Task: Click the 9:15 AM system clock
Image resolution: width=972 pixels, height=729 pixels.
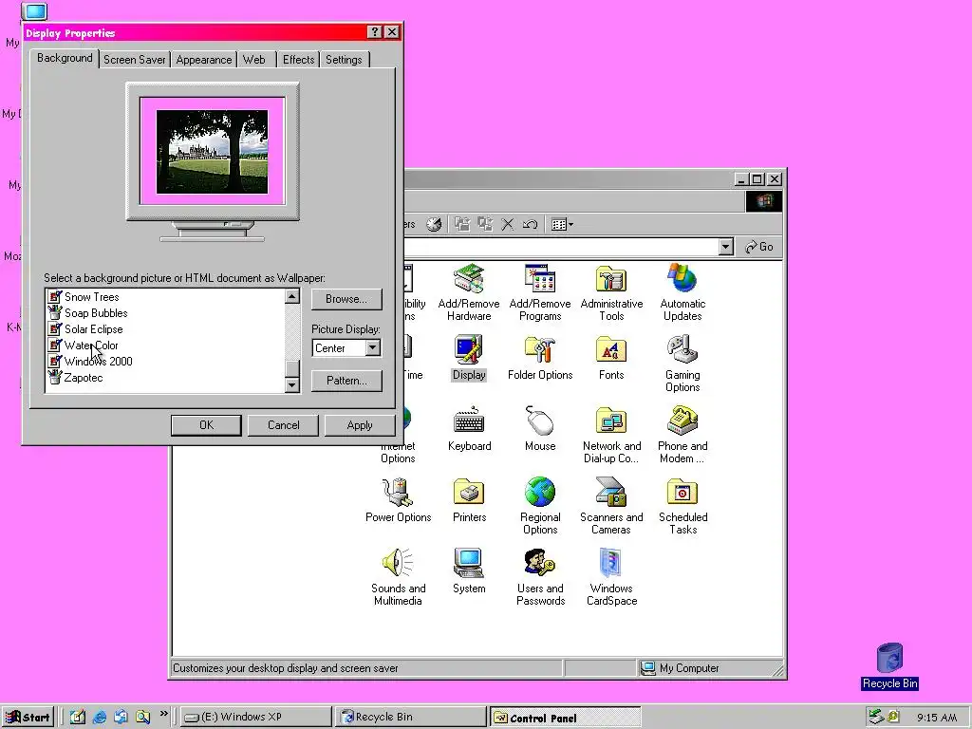Action: [936, 718]
